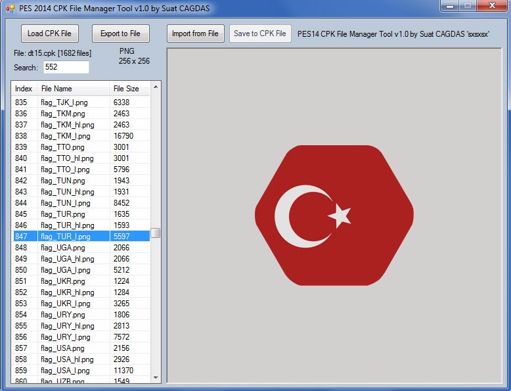This screenshot has width=511, height=391.
Task: Select the flag_TJK_l.png row
Action: point(81,103)
